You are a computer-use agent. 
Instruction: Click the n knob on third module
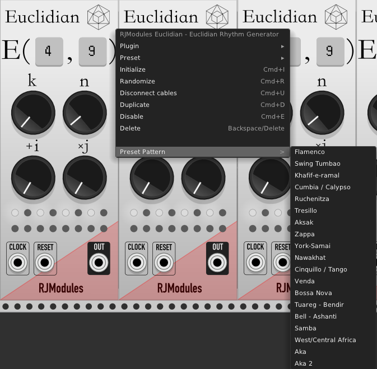[x=322, y=113]
